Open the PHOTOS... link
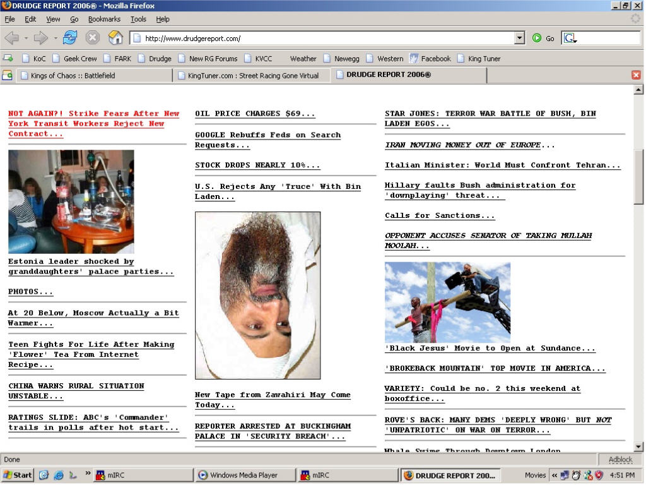This screenshot has width=646, height=485. (30, 292)
